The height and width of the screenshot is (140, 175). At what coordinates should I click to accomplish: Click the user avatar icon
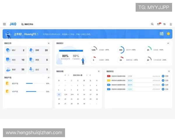[x=171, y=24]
